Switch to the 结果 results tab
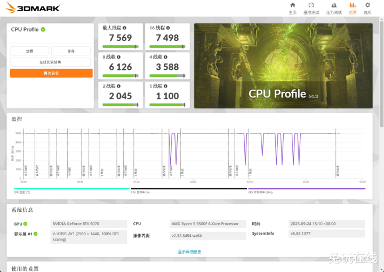The width and height of the screenshot is (384, 272). (353, 8)
